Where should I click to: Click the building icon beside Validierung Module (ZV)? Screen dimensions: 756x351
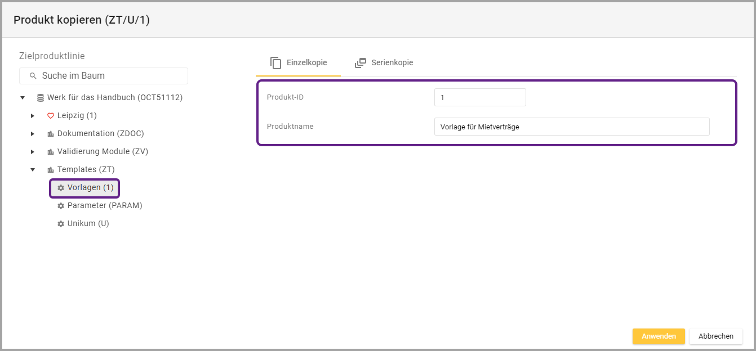[50, 152]
